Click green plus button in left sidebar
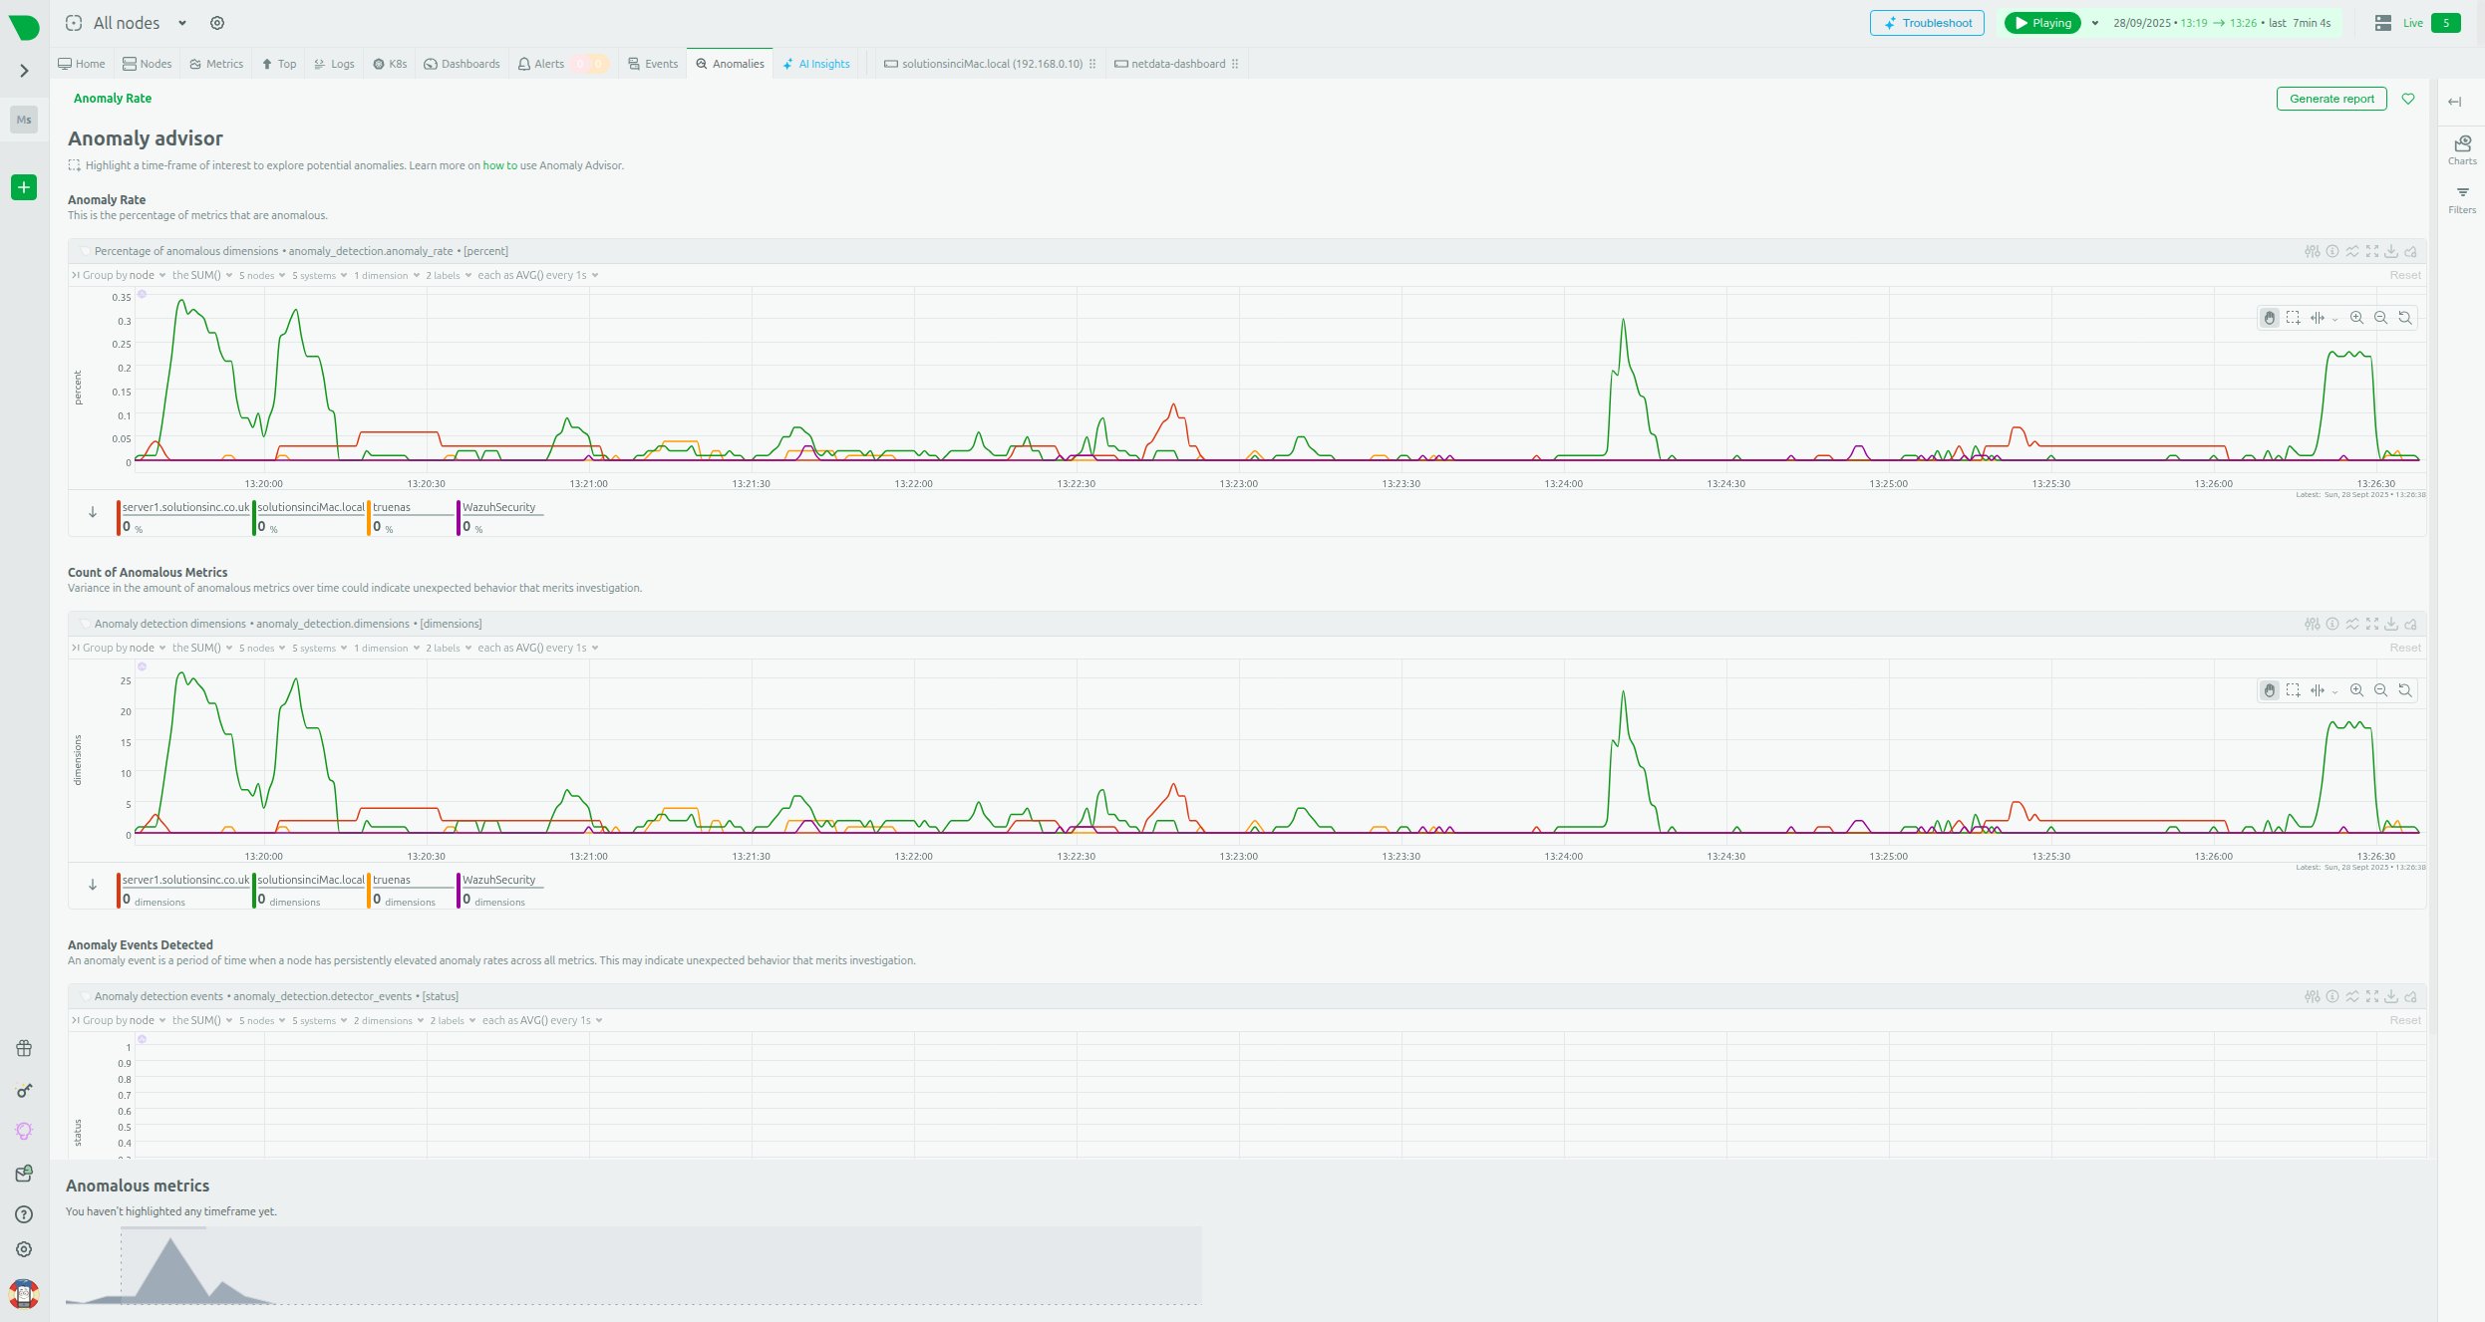This screenshot has height=1322, width=2485. (x=24, y=187)
